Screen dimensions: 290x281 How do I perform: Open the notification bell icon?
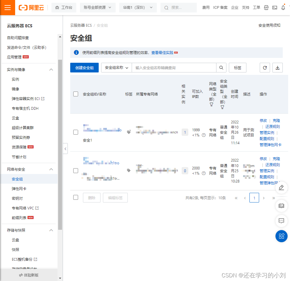tap(283, 8)
